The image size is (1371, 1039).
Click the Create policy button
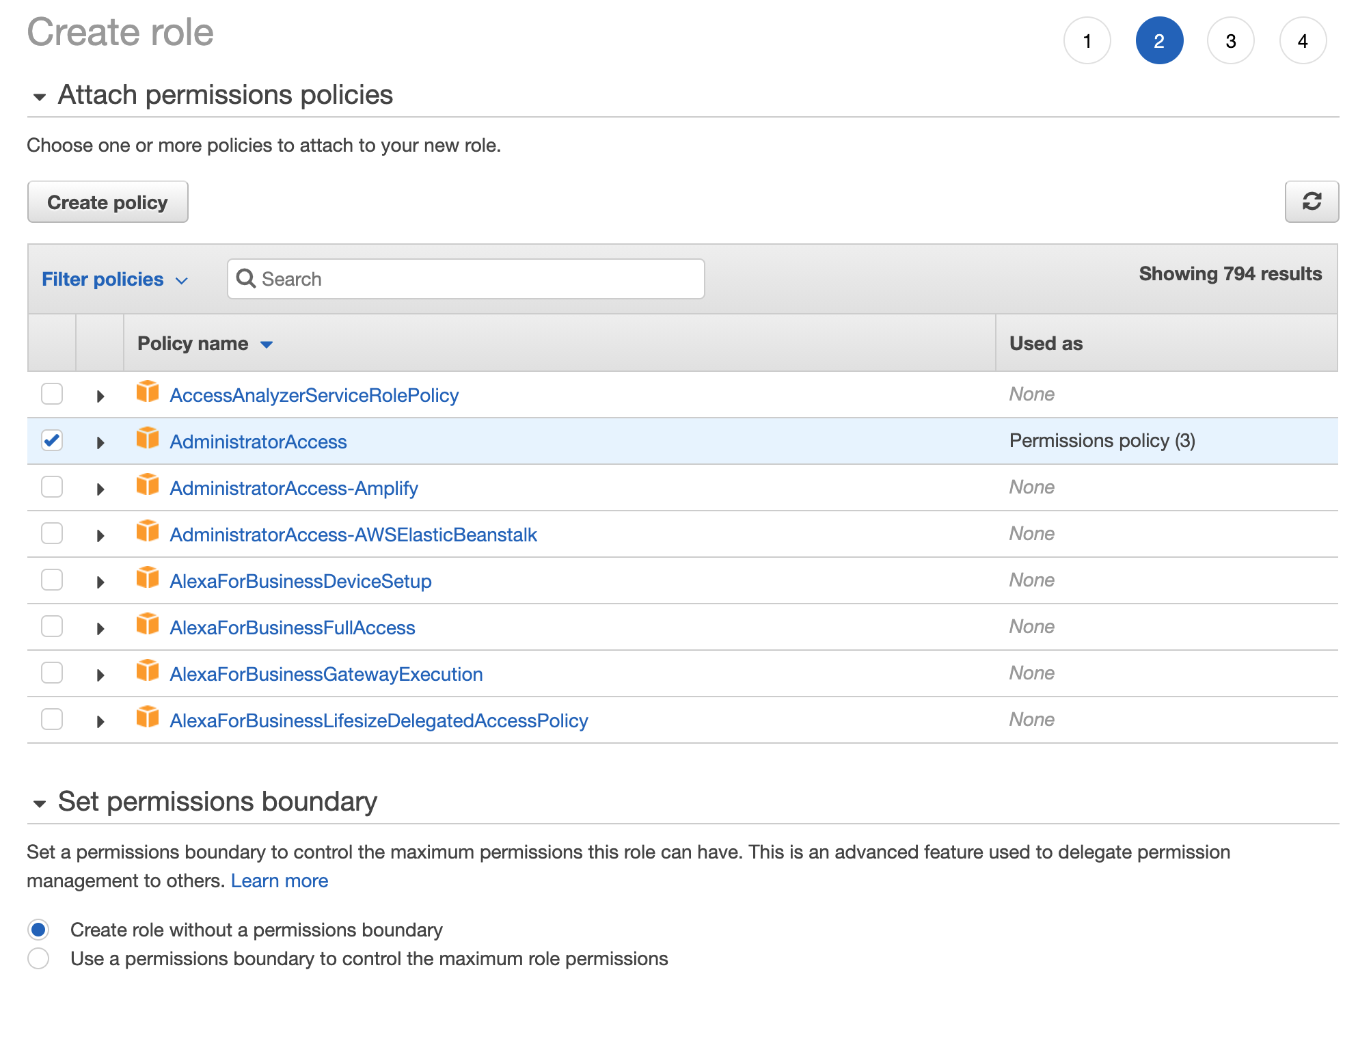tap(107, 202)
